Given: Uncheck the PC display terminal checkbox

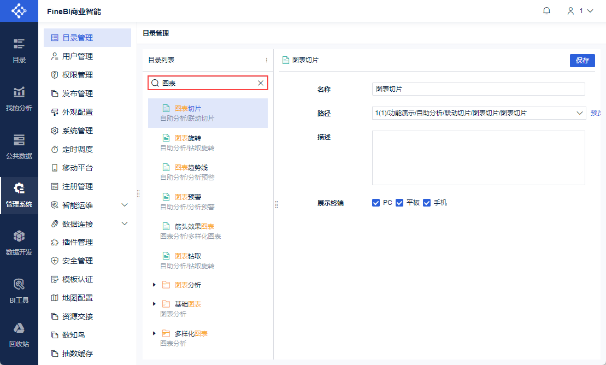Looking at the screenshot, I should 376,203.
